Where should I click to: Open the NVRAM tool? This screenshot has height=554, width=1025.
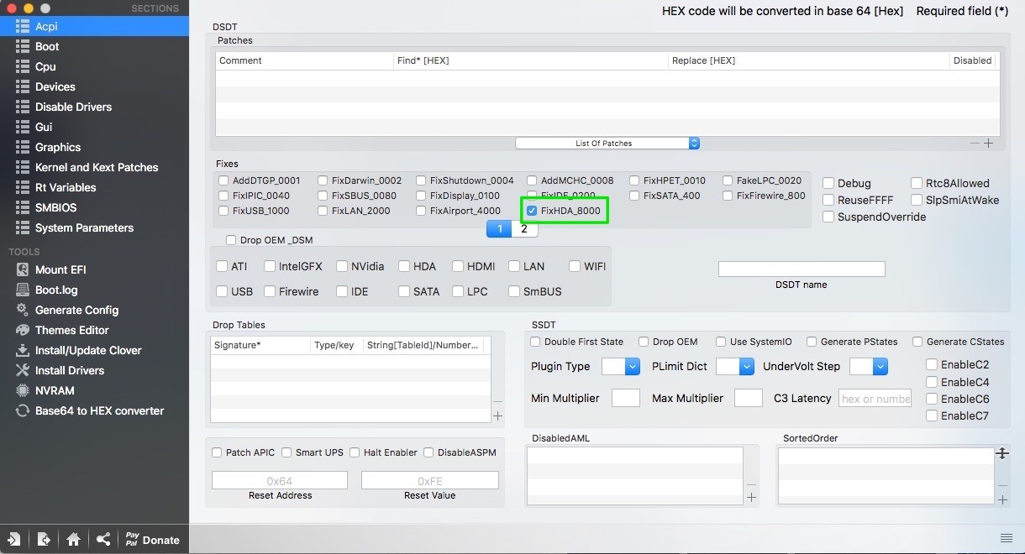[55, 390]
